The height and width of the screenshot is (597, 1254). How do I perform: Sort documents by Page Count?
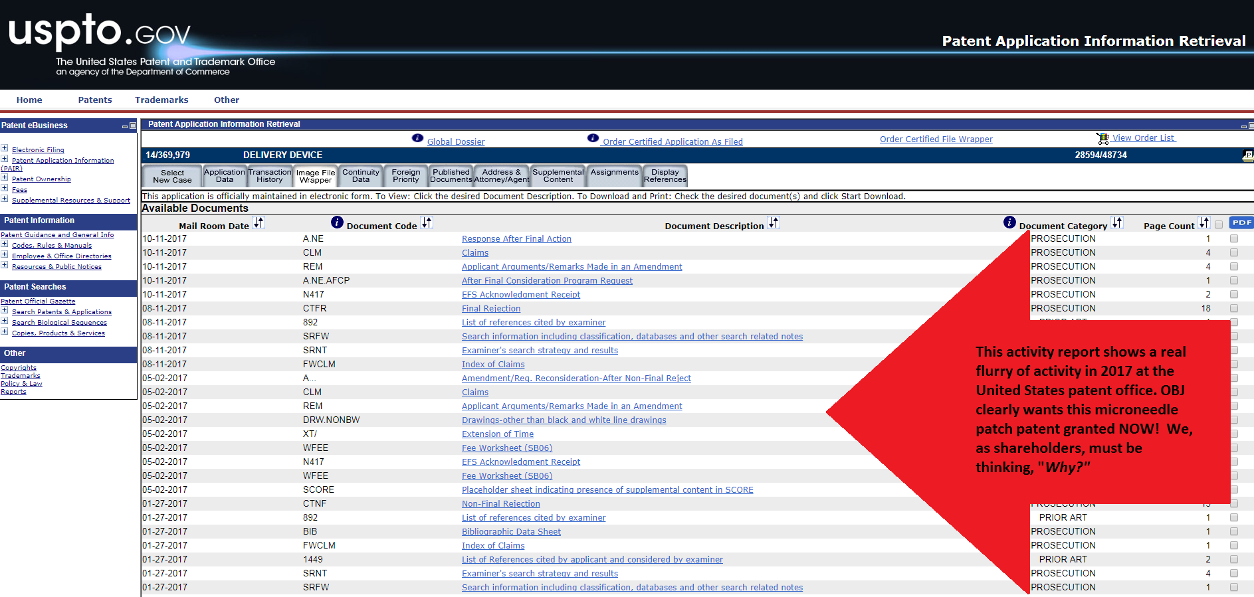coord(1204,223)
